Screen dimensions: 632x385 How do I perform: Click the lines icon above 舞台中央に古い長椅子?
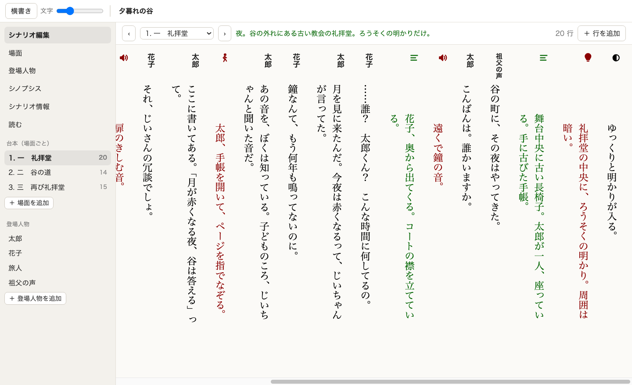(x=543, y=57)
